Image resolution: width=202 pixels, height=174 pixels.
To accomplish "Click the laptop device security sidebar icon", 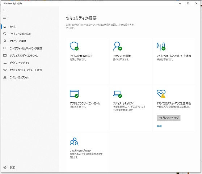I will click(5, 63).
